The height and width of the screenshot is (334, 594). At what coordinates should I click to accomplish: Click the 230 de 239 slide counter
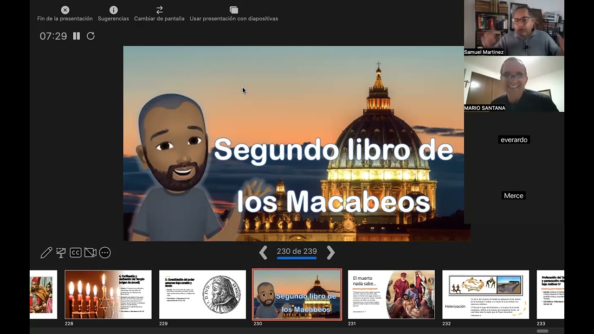point(297,251)
